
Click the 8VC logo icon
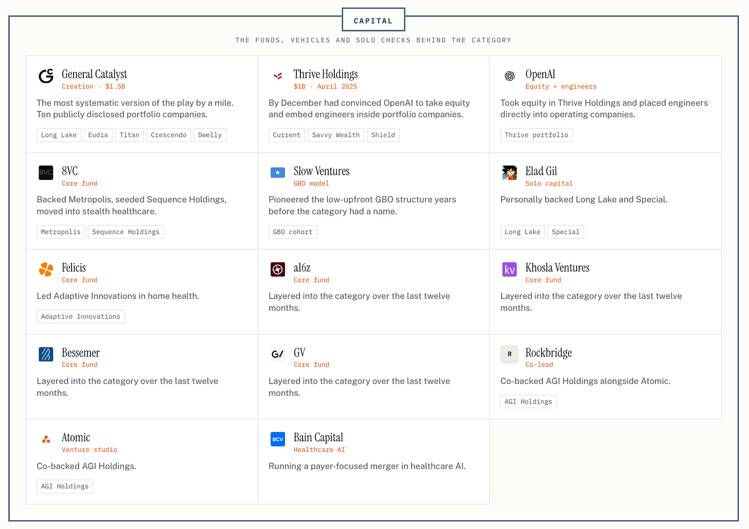point(46,173)
